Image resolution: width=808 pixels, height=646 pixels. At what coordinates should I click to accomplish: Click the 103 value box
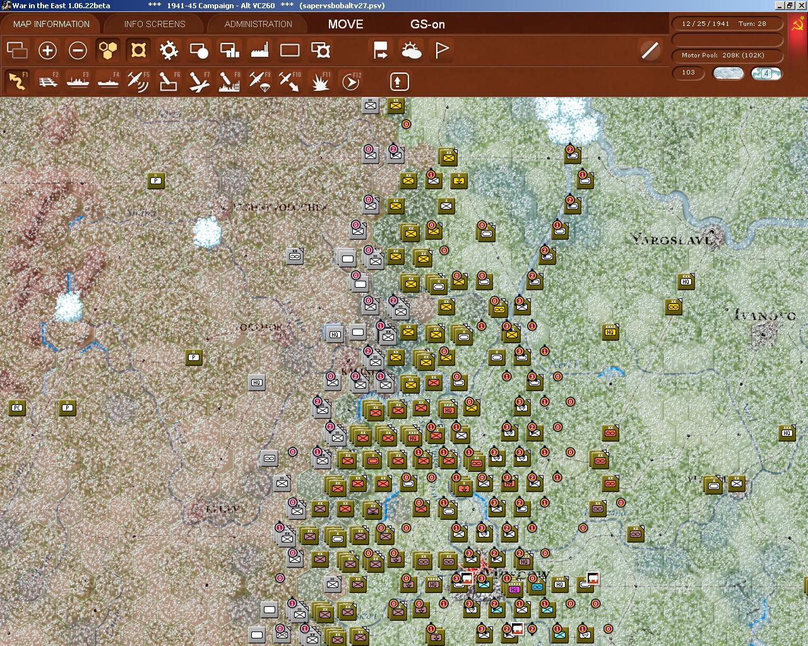[x=689, y=73]
